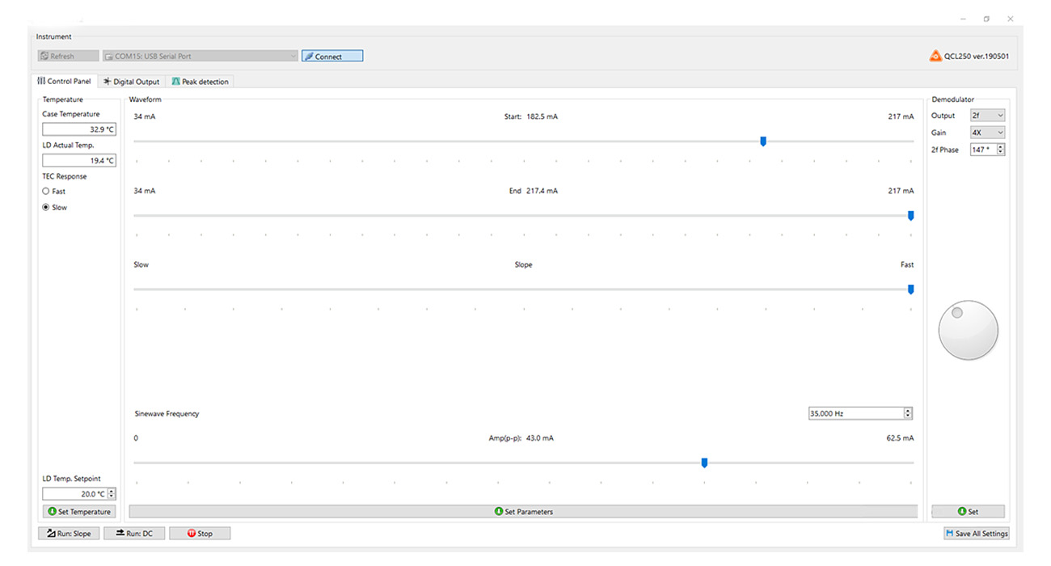This screenshot has width=1051, height=566.
Task: Open the Gain 4X dropdown
Action: point(987,133)
